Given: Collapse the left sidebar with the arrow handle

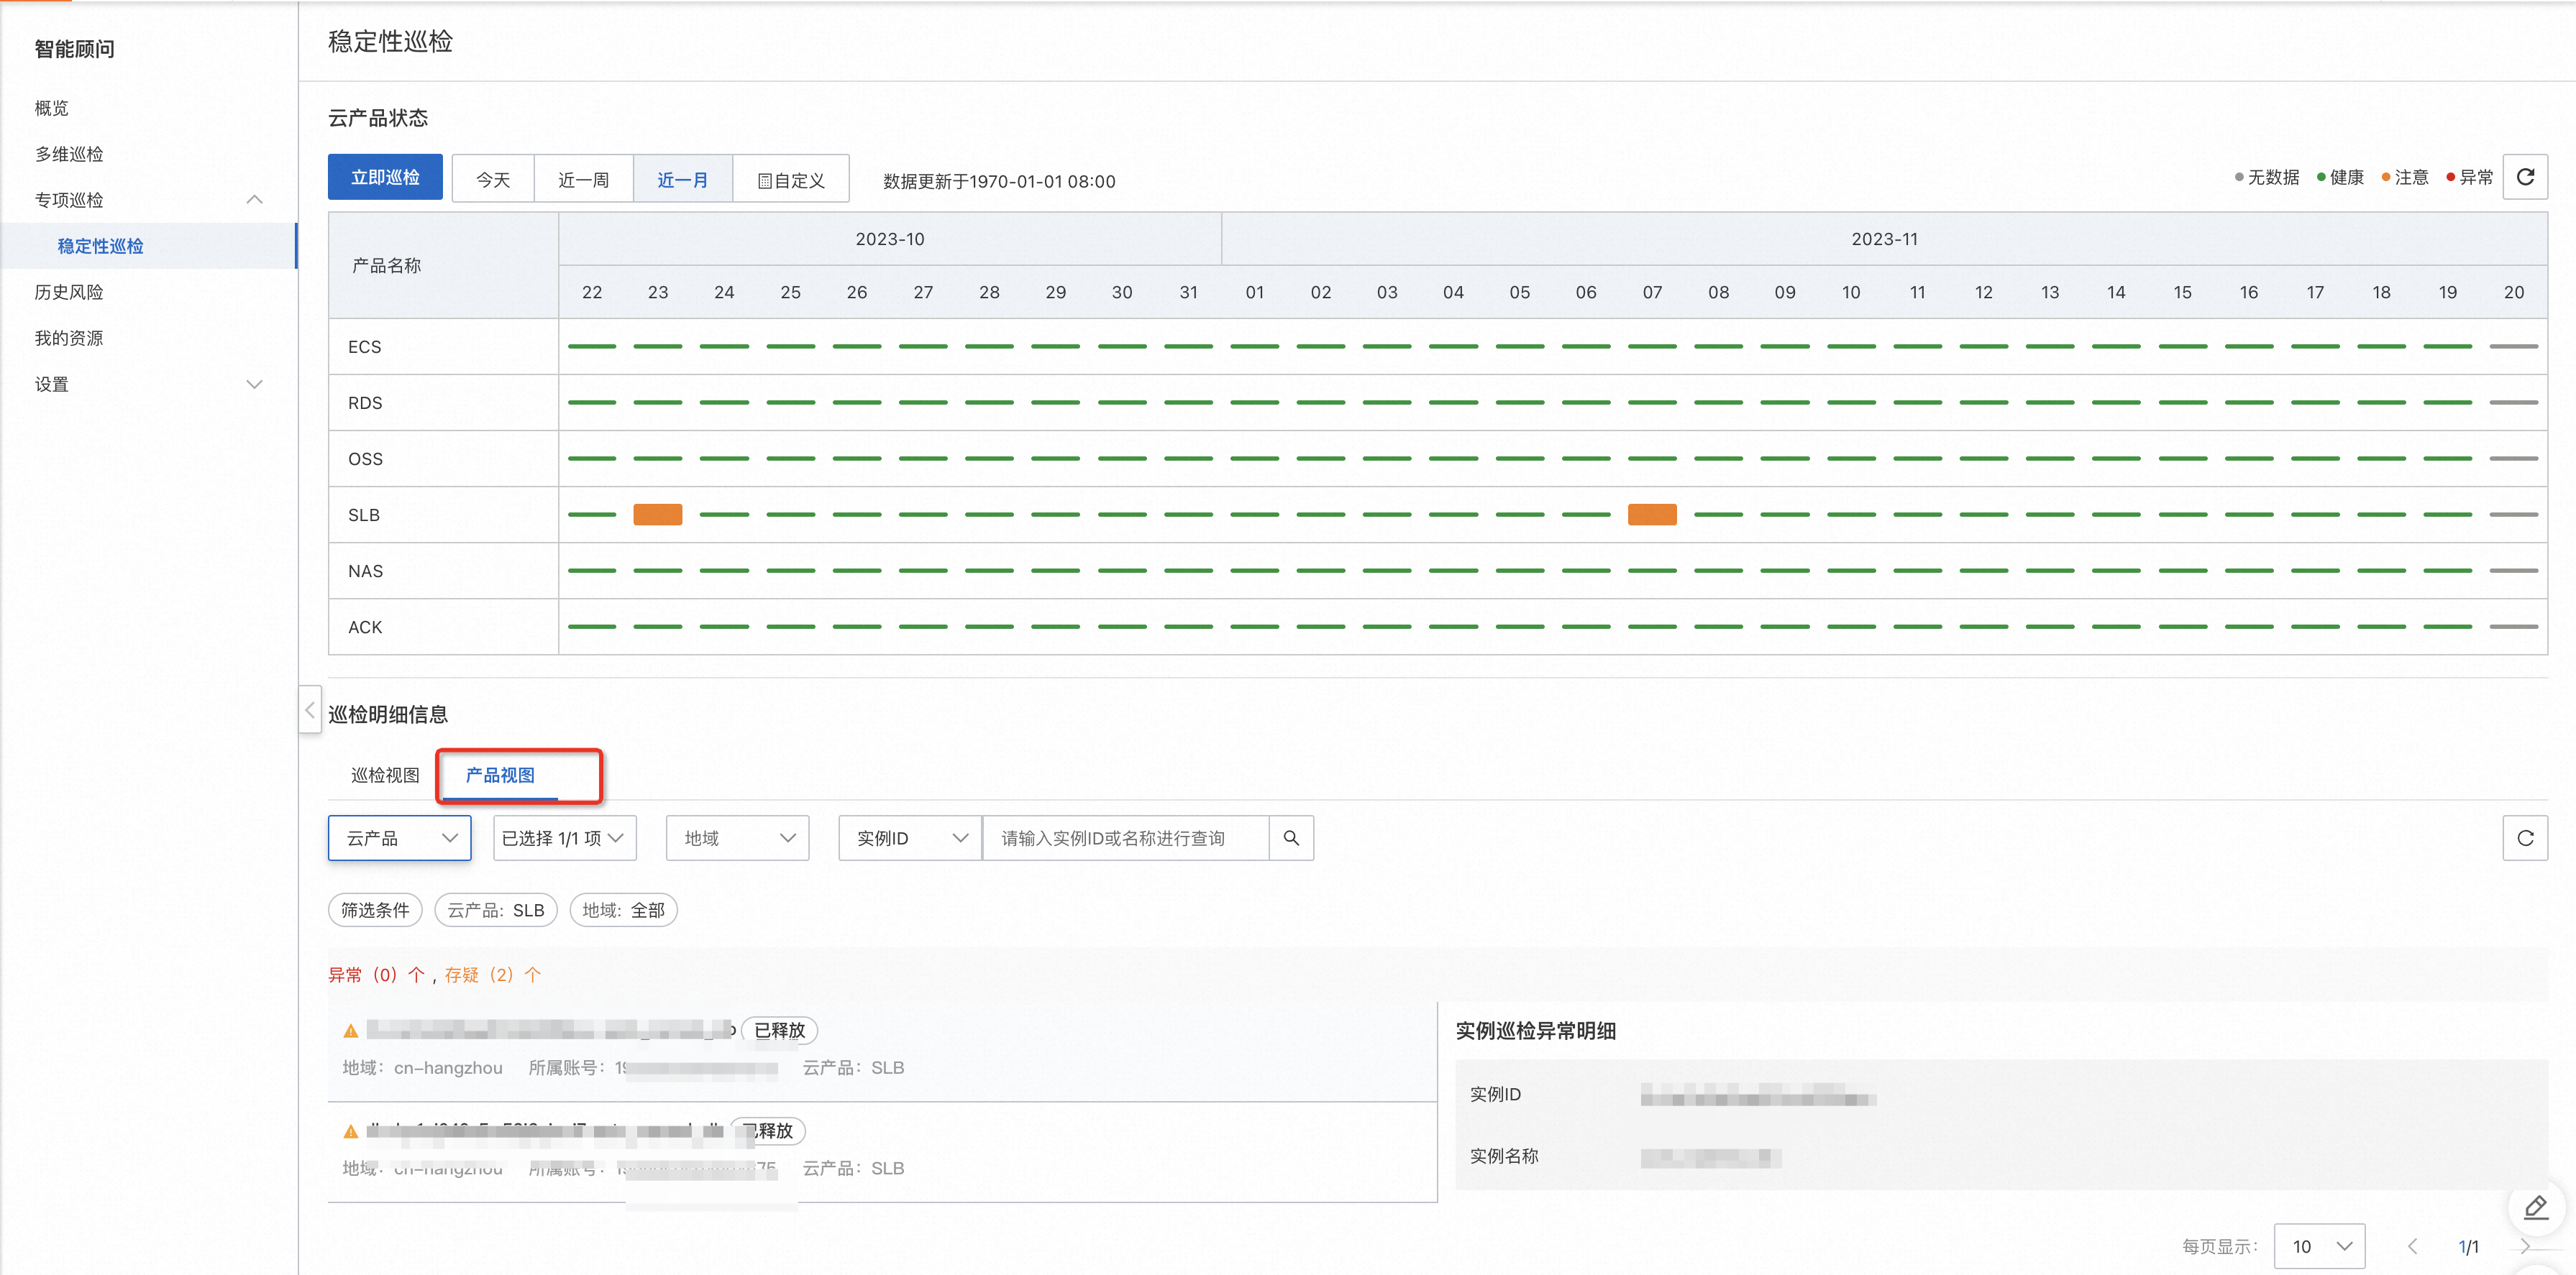Looking at the screenshot, I should tap(310, 709).
